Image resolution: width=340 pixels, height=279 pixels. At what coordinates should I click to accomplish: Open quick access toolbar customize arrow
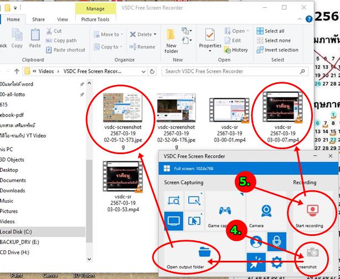(x=15, y=8)
